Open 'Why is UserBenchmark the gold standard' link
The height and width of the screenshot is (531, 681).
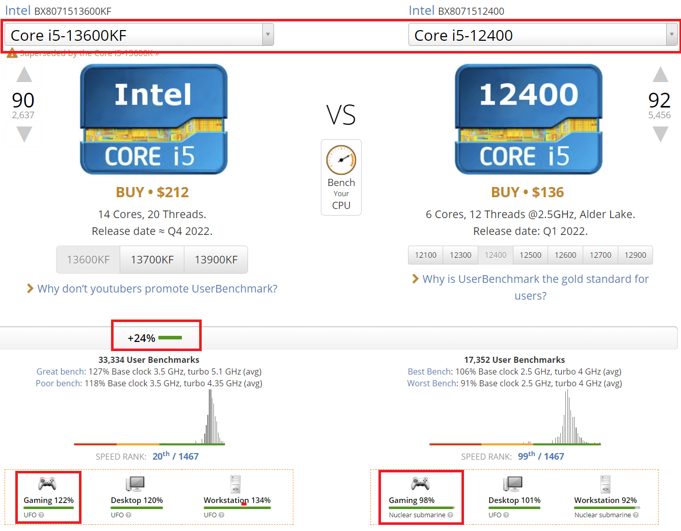click(535, 287)
